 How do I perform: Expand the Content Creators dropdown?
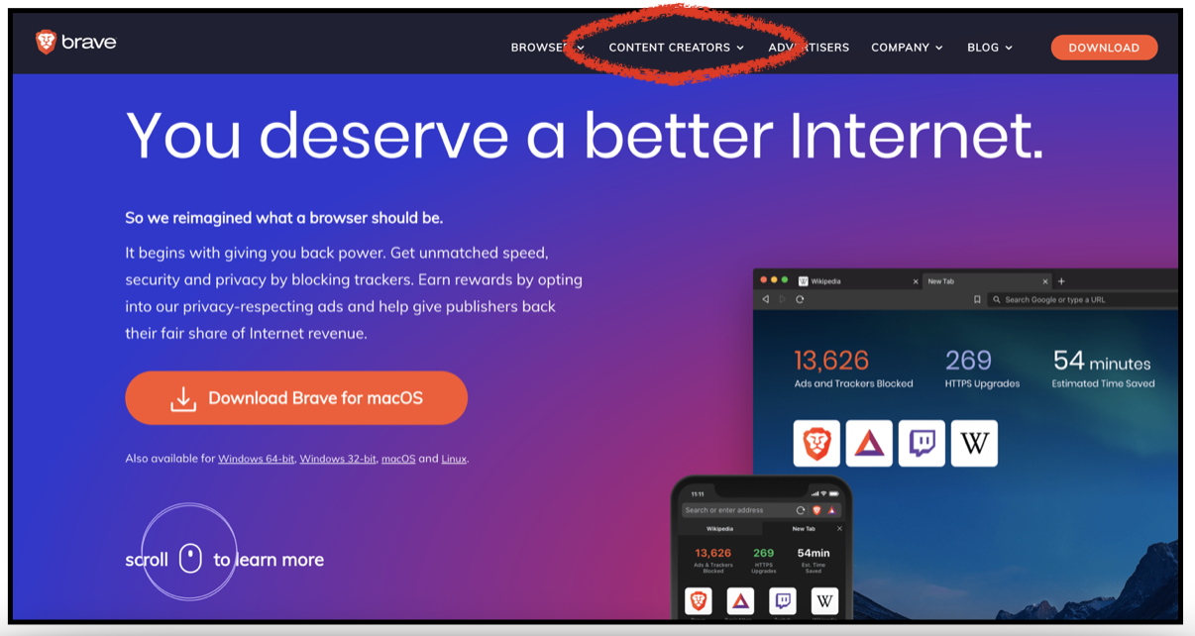pyautogui.click(x=676, y=48)
